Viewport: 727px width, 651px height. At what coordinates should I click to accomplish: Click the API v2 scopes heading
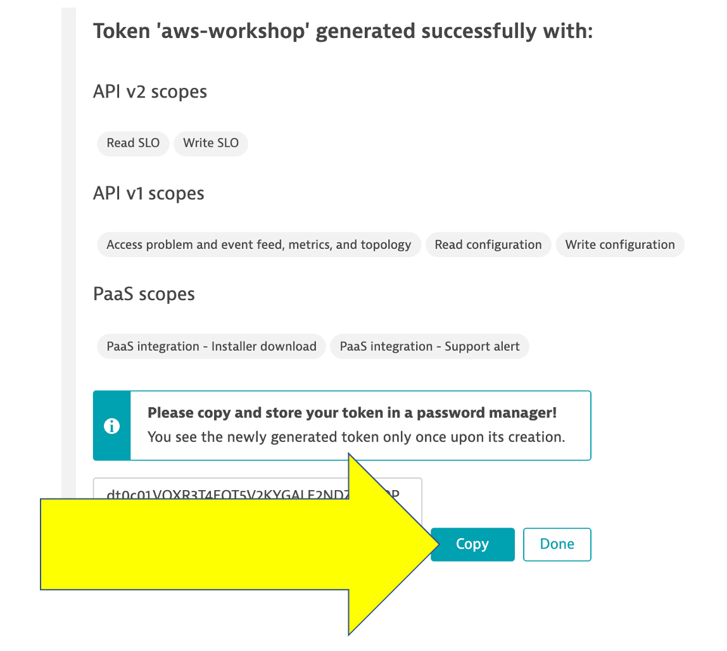point(150,92)
